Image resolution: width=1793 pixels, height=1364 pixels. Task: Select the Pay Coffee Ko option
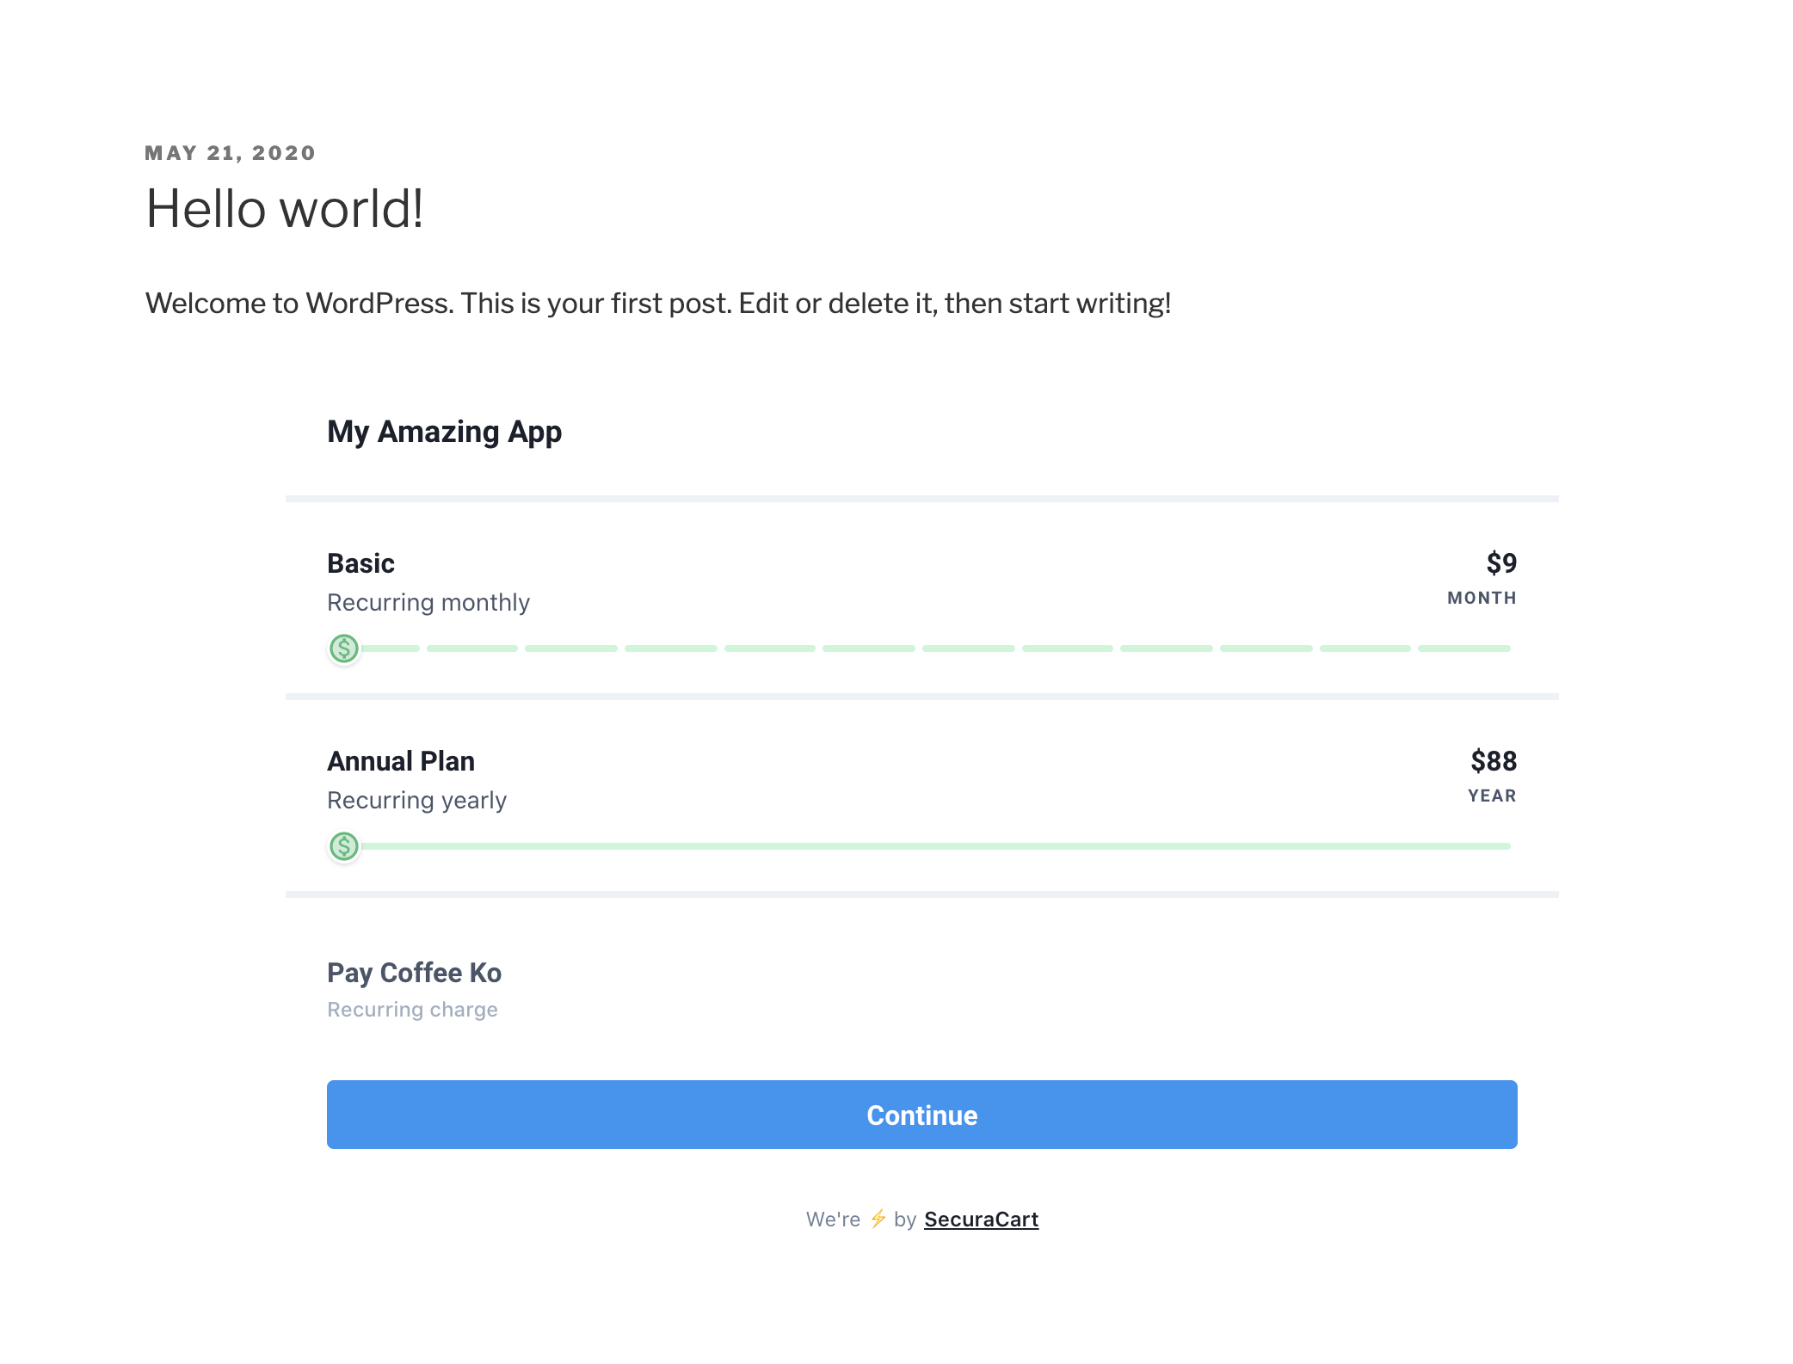[x=414, y=973]
